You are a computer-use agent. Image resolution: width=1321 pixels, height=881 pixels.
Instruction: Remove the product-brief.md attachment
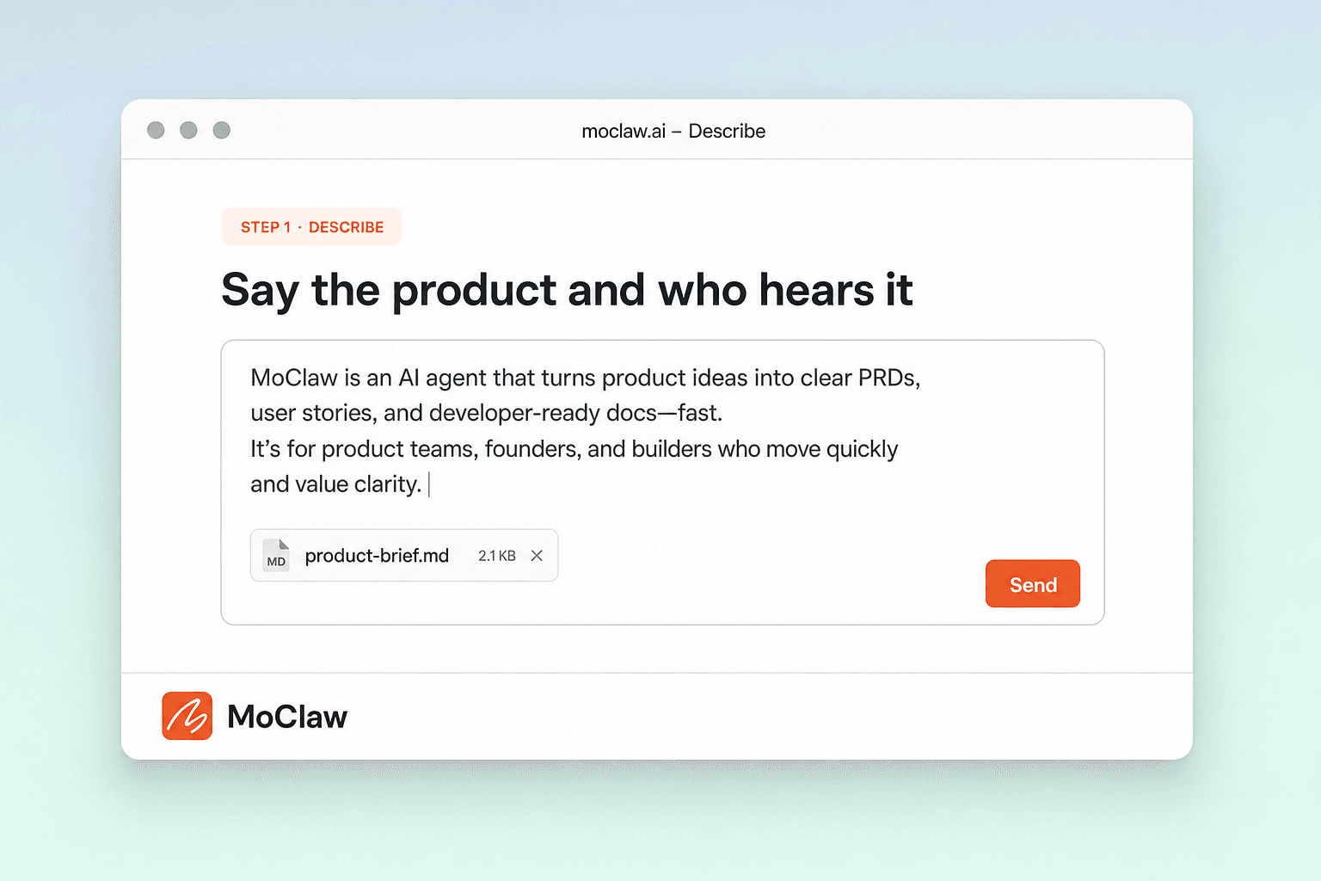(x=537, y=556)
